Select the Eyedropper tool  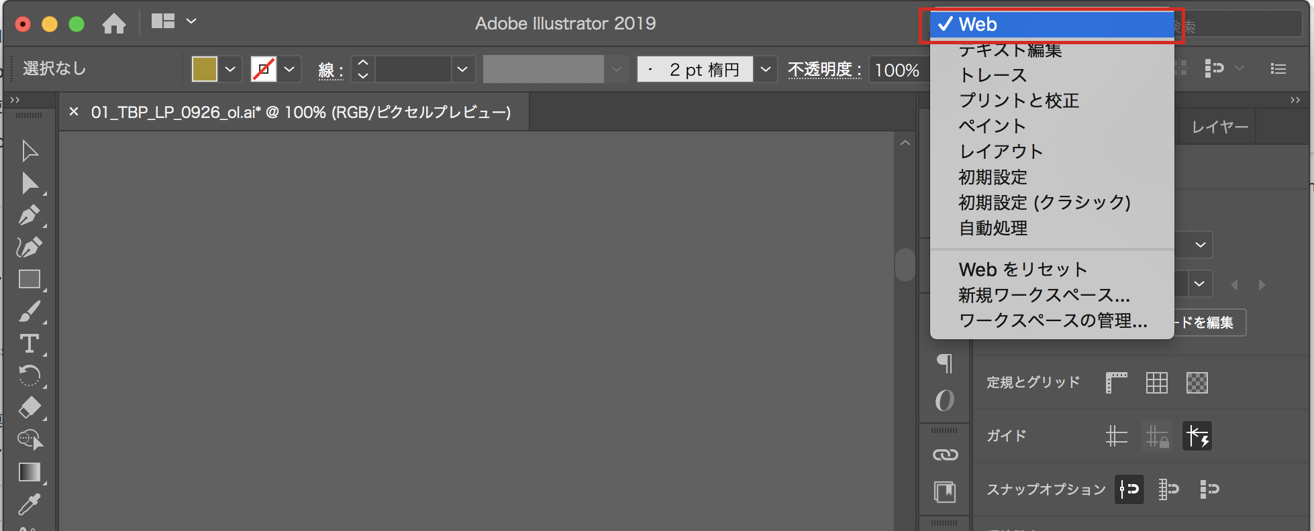coord(30,504)
